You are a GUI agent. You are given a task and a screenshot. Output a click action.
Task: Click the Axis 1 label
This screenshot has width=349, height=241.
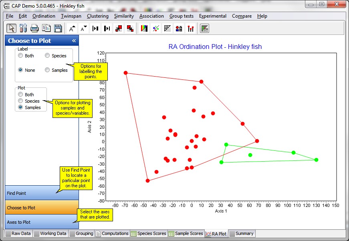click(221, 211)
